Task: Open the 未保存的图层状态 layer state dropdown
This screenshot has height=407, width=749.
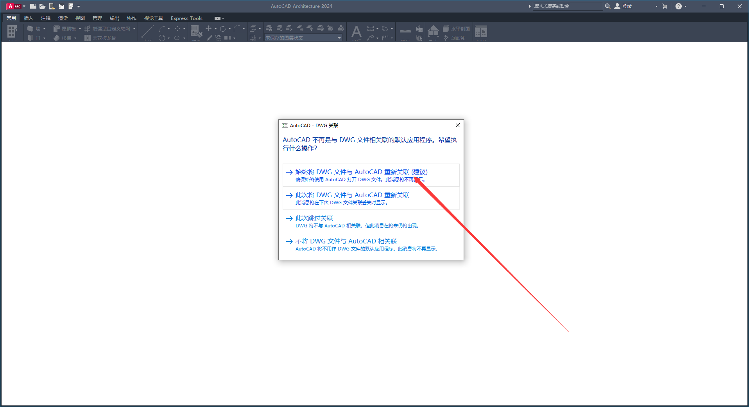Action: click(339, 37)
